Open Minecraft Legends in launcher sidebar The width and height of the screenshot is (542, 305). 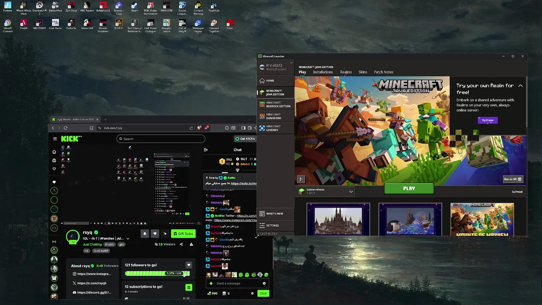coord(275,128)
